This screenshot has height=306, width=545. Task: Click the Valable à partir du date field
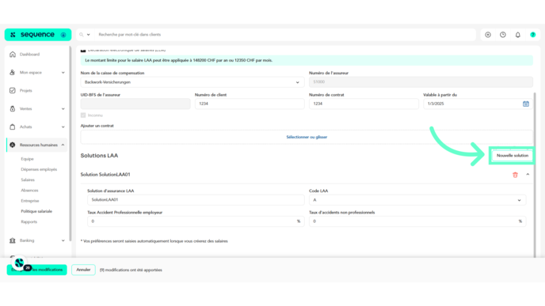[x=478, y=104]
